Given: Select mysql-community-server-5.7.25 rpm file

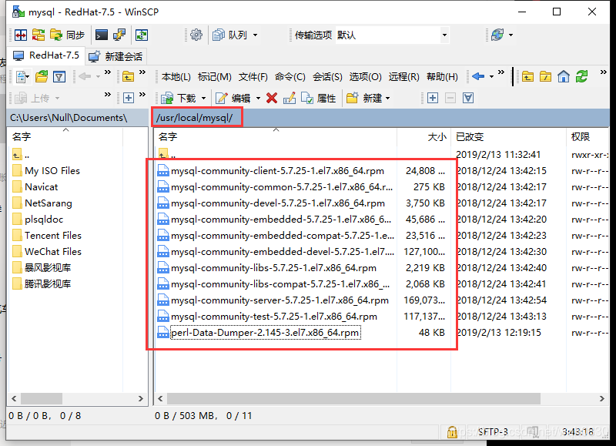Looking at the screenshot, I should pyautogui.click(x=273, y=300).
